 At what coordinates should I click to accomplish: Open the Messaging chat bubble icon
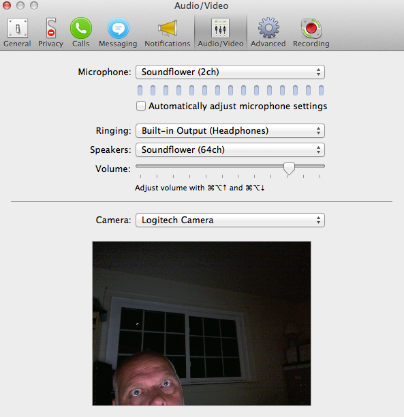[119, 28]
